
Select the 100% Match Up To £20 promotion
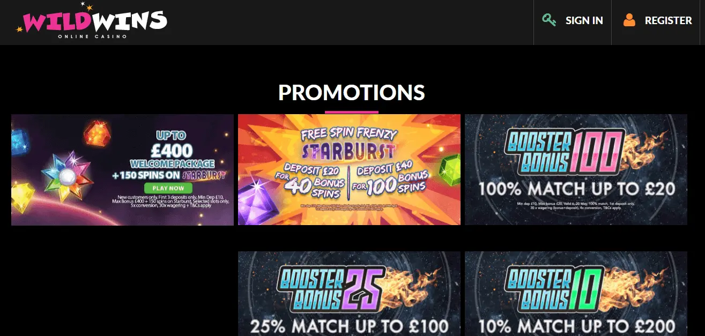(576, 169)
